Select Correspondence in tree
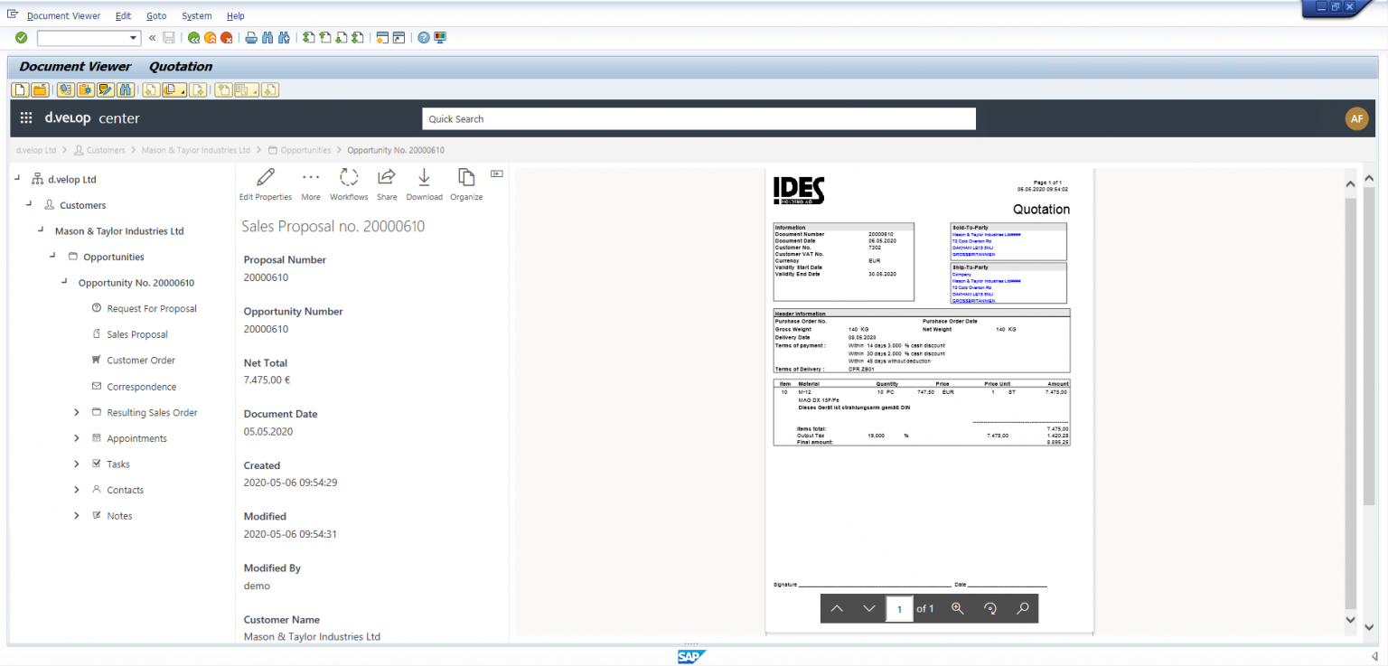The height and width of the screenshot is (666, 1388). pyautogui.click(x=142, y=386)
